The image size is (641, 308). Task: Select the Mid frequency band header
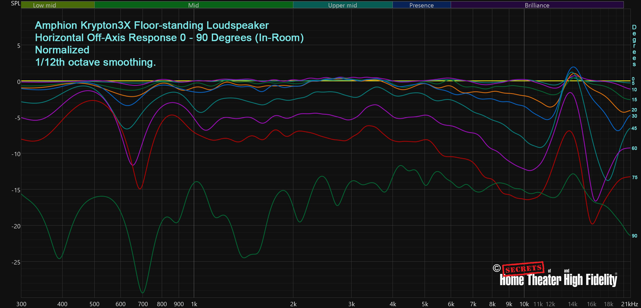click(194, 5)
